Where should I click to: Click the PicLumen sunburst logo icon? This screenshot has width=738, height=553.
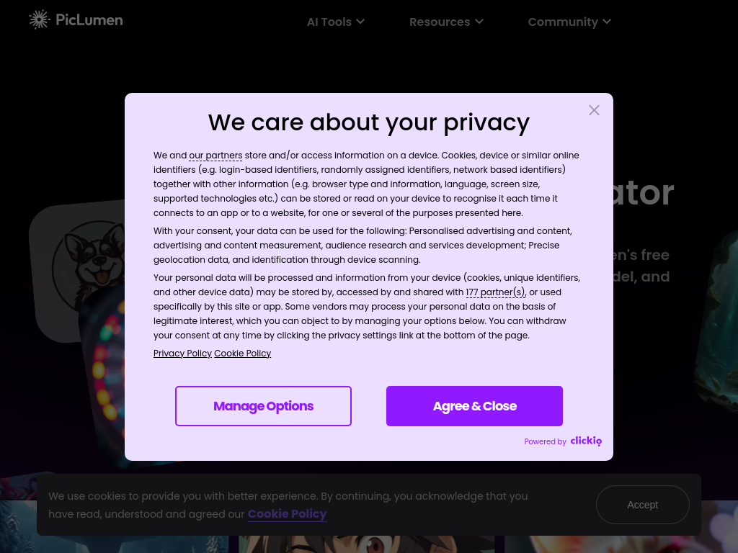(39, 19)
